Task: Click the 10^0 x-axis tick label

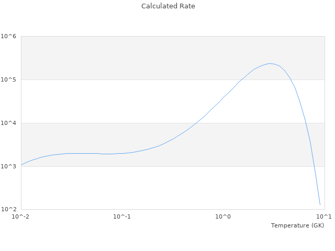Action: click(x=224, y=216)
